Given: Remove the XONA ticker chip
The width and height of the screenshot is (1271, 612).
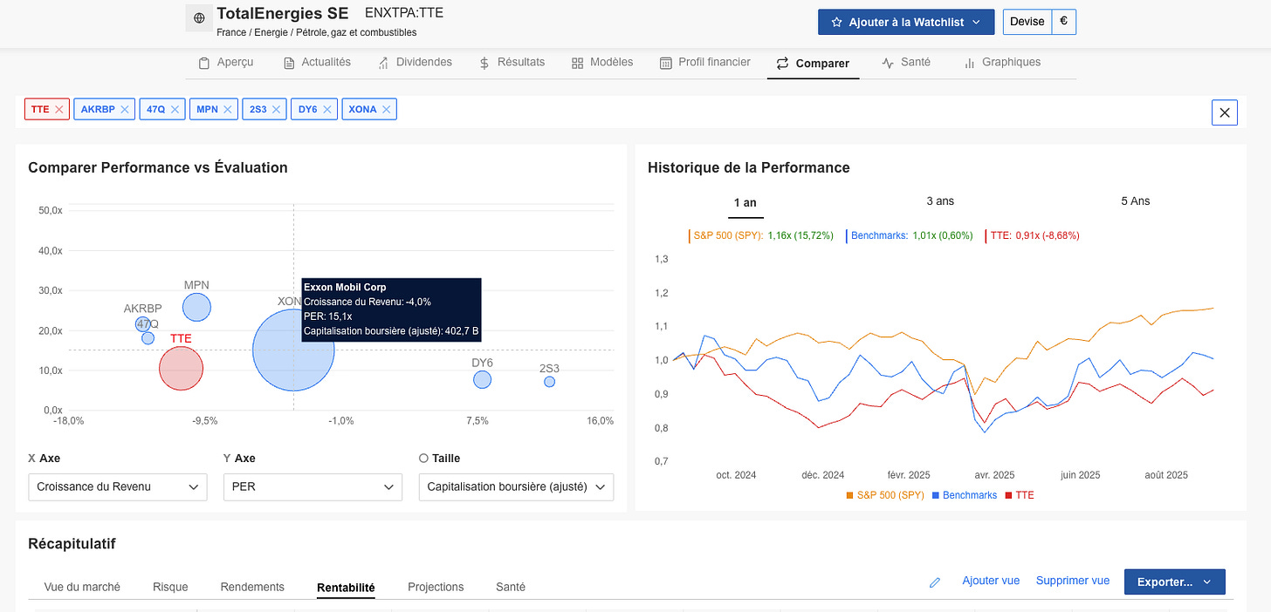Looking at the screenshot, I should [x=387, y=109].
